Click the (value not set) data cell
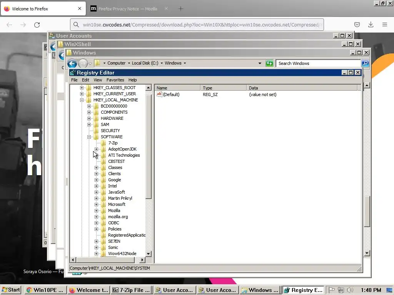 (x=262, y=94)
